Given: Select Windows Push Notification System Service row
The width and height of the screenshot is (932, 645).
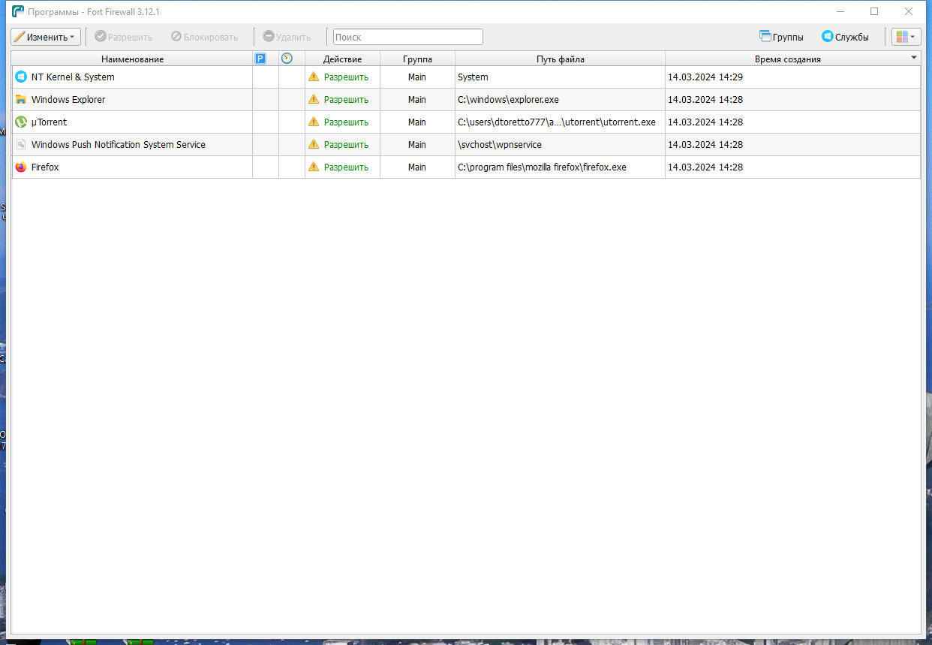Looking at the screenshot, I should [466, 144].
